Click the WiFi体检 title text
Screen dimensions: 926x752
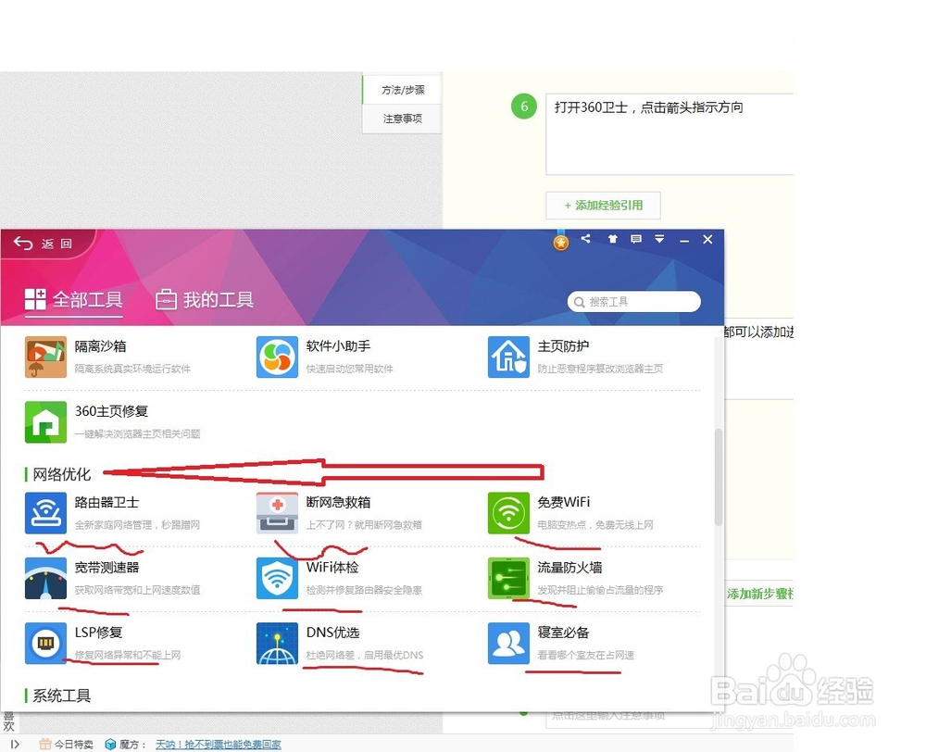(332, 568)
